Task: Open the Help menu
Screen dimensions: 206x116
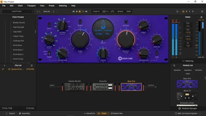Action: click(x=73, y=6)
